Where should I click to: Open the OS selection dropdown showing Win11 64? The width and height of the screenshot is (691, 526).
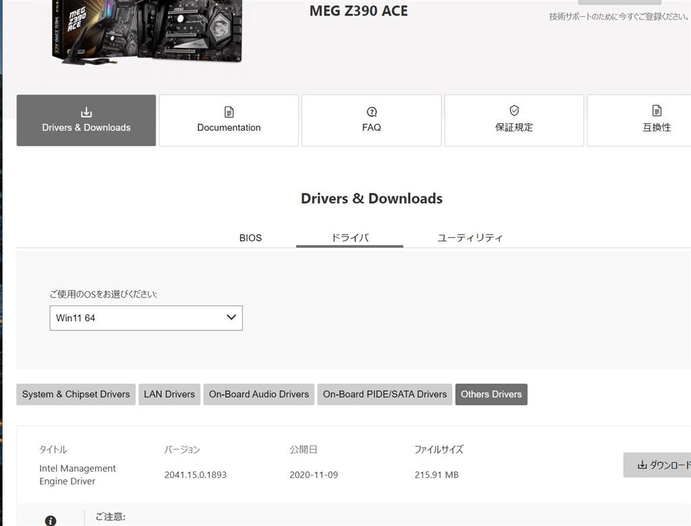[146, 318]
